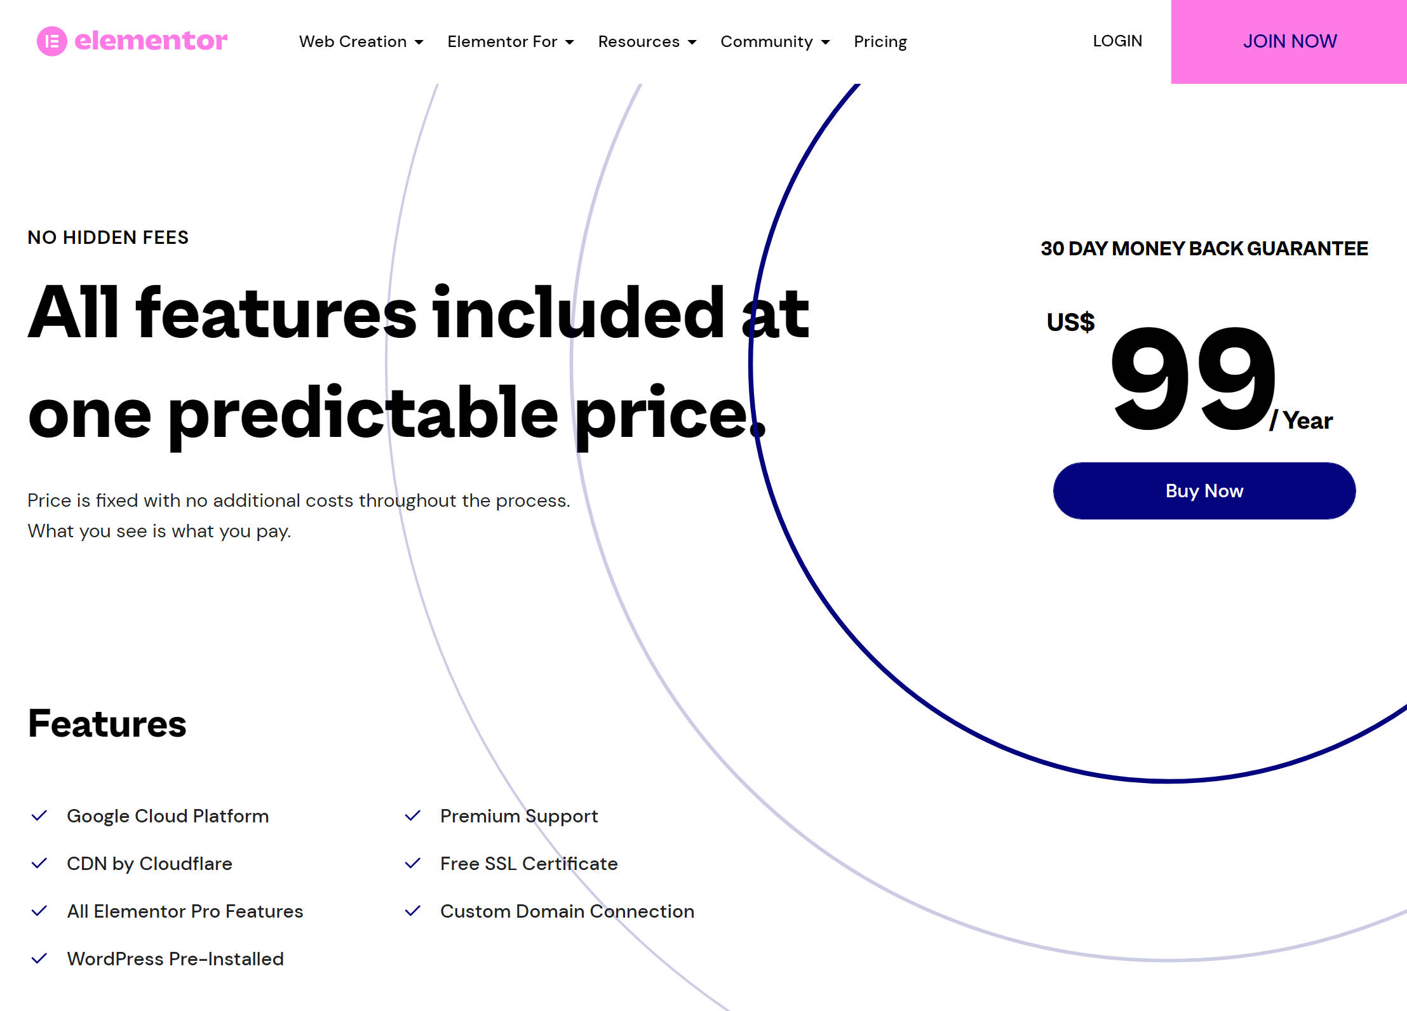Click checkmark beside Free SSL Certificate
The width and height of the screenshot is (1407, 1011).
pyautogui.click(x=413, y=863)
